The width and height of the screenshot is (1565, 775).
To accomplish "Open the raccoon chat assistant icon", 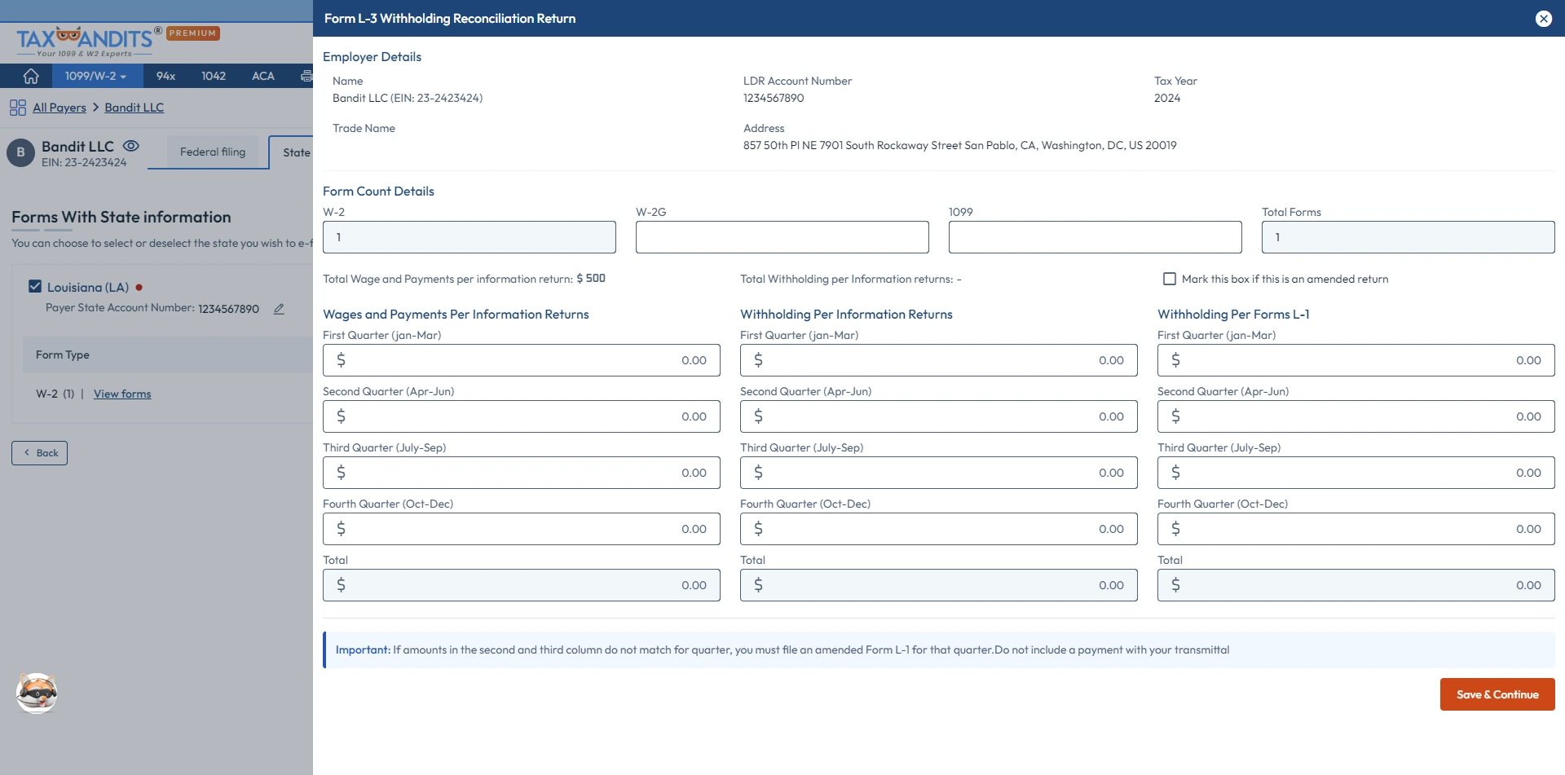I will point(37,694).
